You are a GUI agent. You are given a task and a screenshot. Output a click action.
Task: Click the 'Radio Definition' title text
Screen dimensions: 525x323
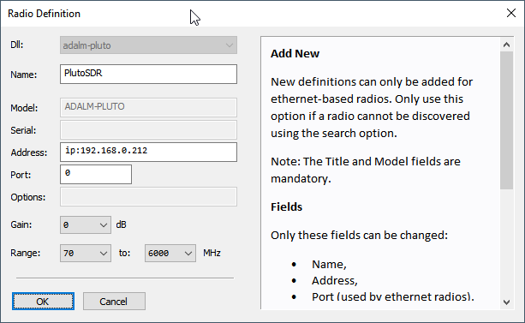pyautogui.click(x=44, y=14)
